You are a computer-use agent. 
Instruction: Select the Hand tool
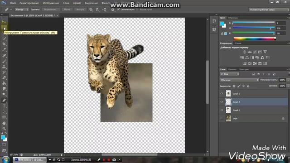pos(4,123)
